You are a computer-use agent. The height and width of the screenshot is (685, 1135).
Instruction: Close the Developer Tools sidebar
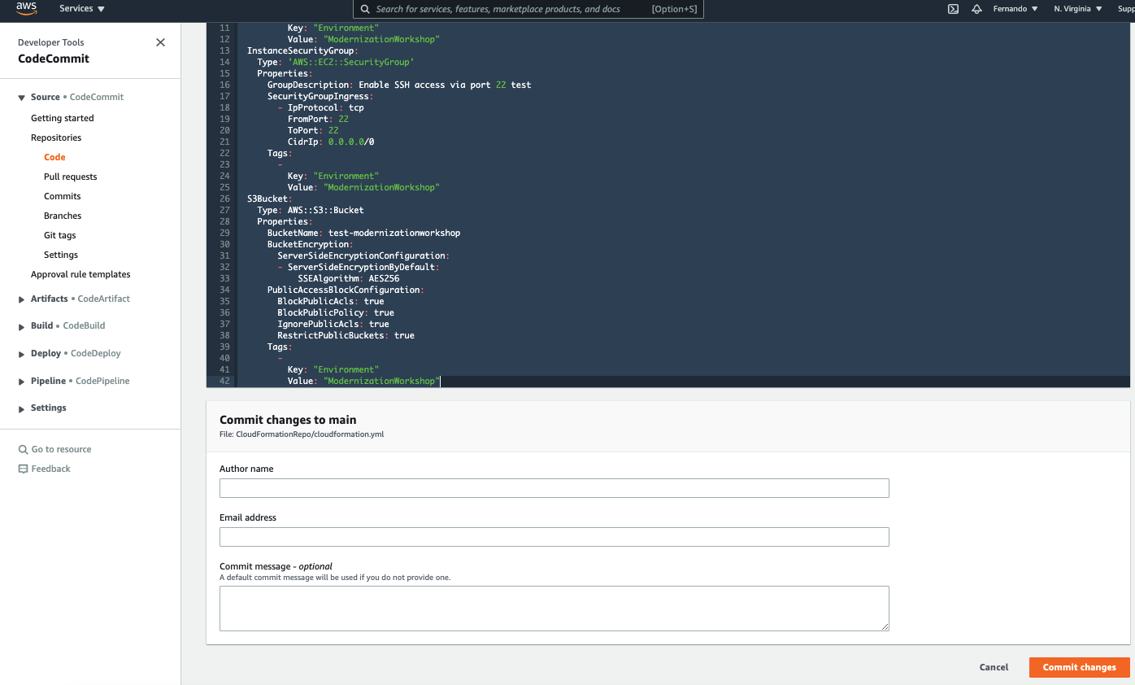160,42
